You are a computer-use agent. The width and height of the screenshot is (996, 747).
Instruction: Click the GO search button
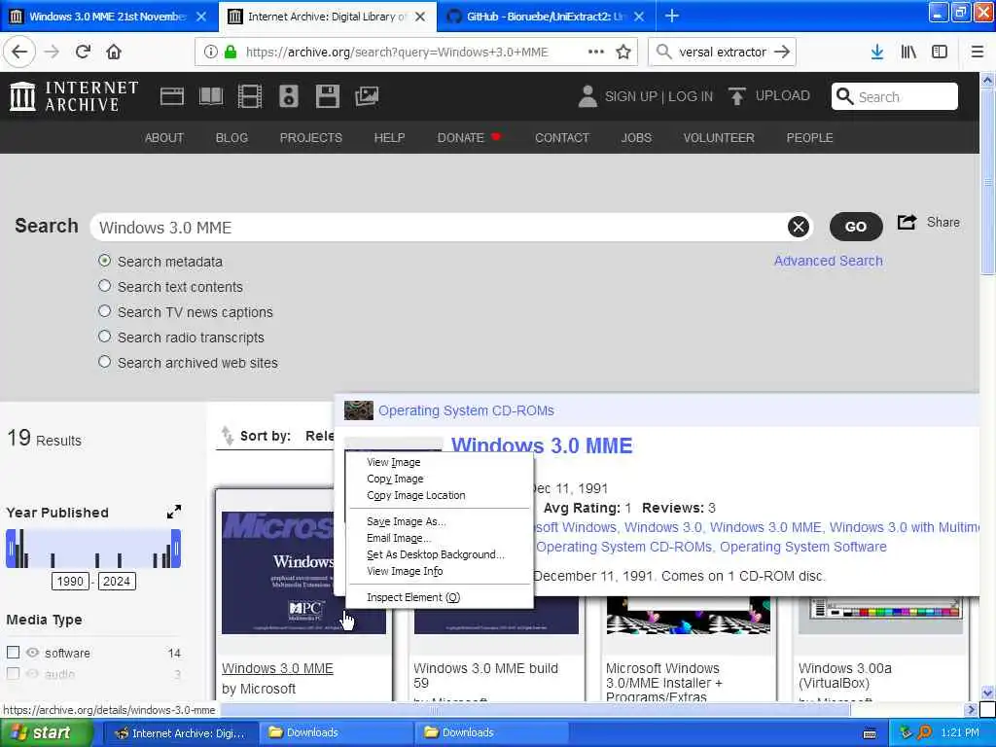click(x=856, y=227)
